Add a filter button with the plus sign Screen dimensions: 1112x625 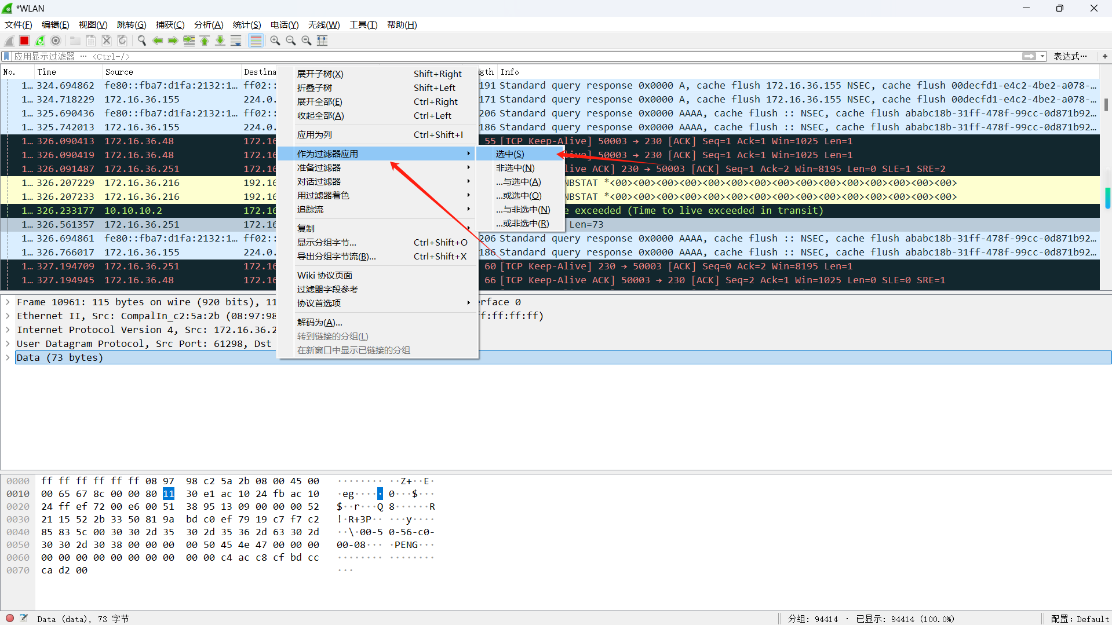(x=1104, y=56)
